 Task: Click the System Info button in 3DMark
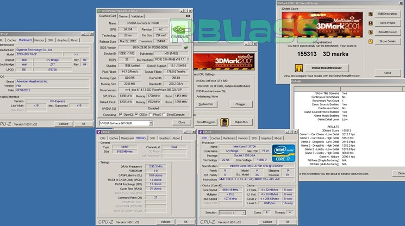[205, 104]
